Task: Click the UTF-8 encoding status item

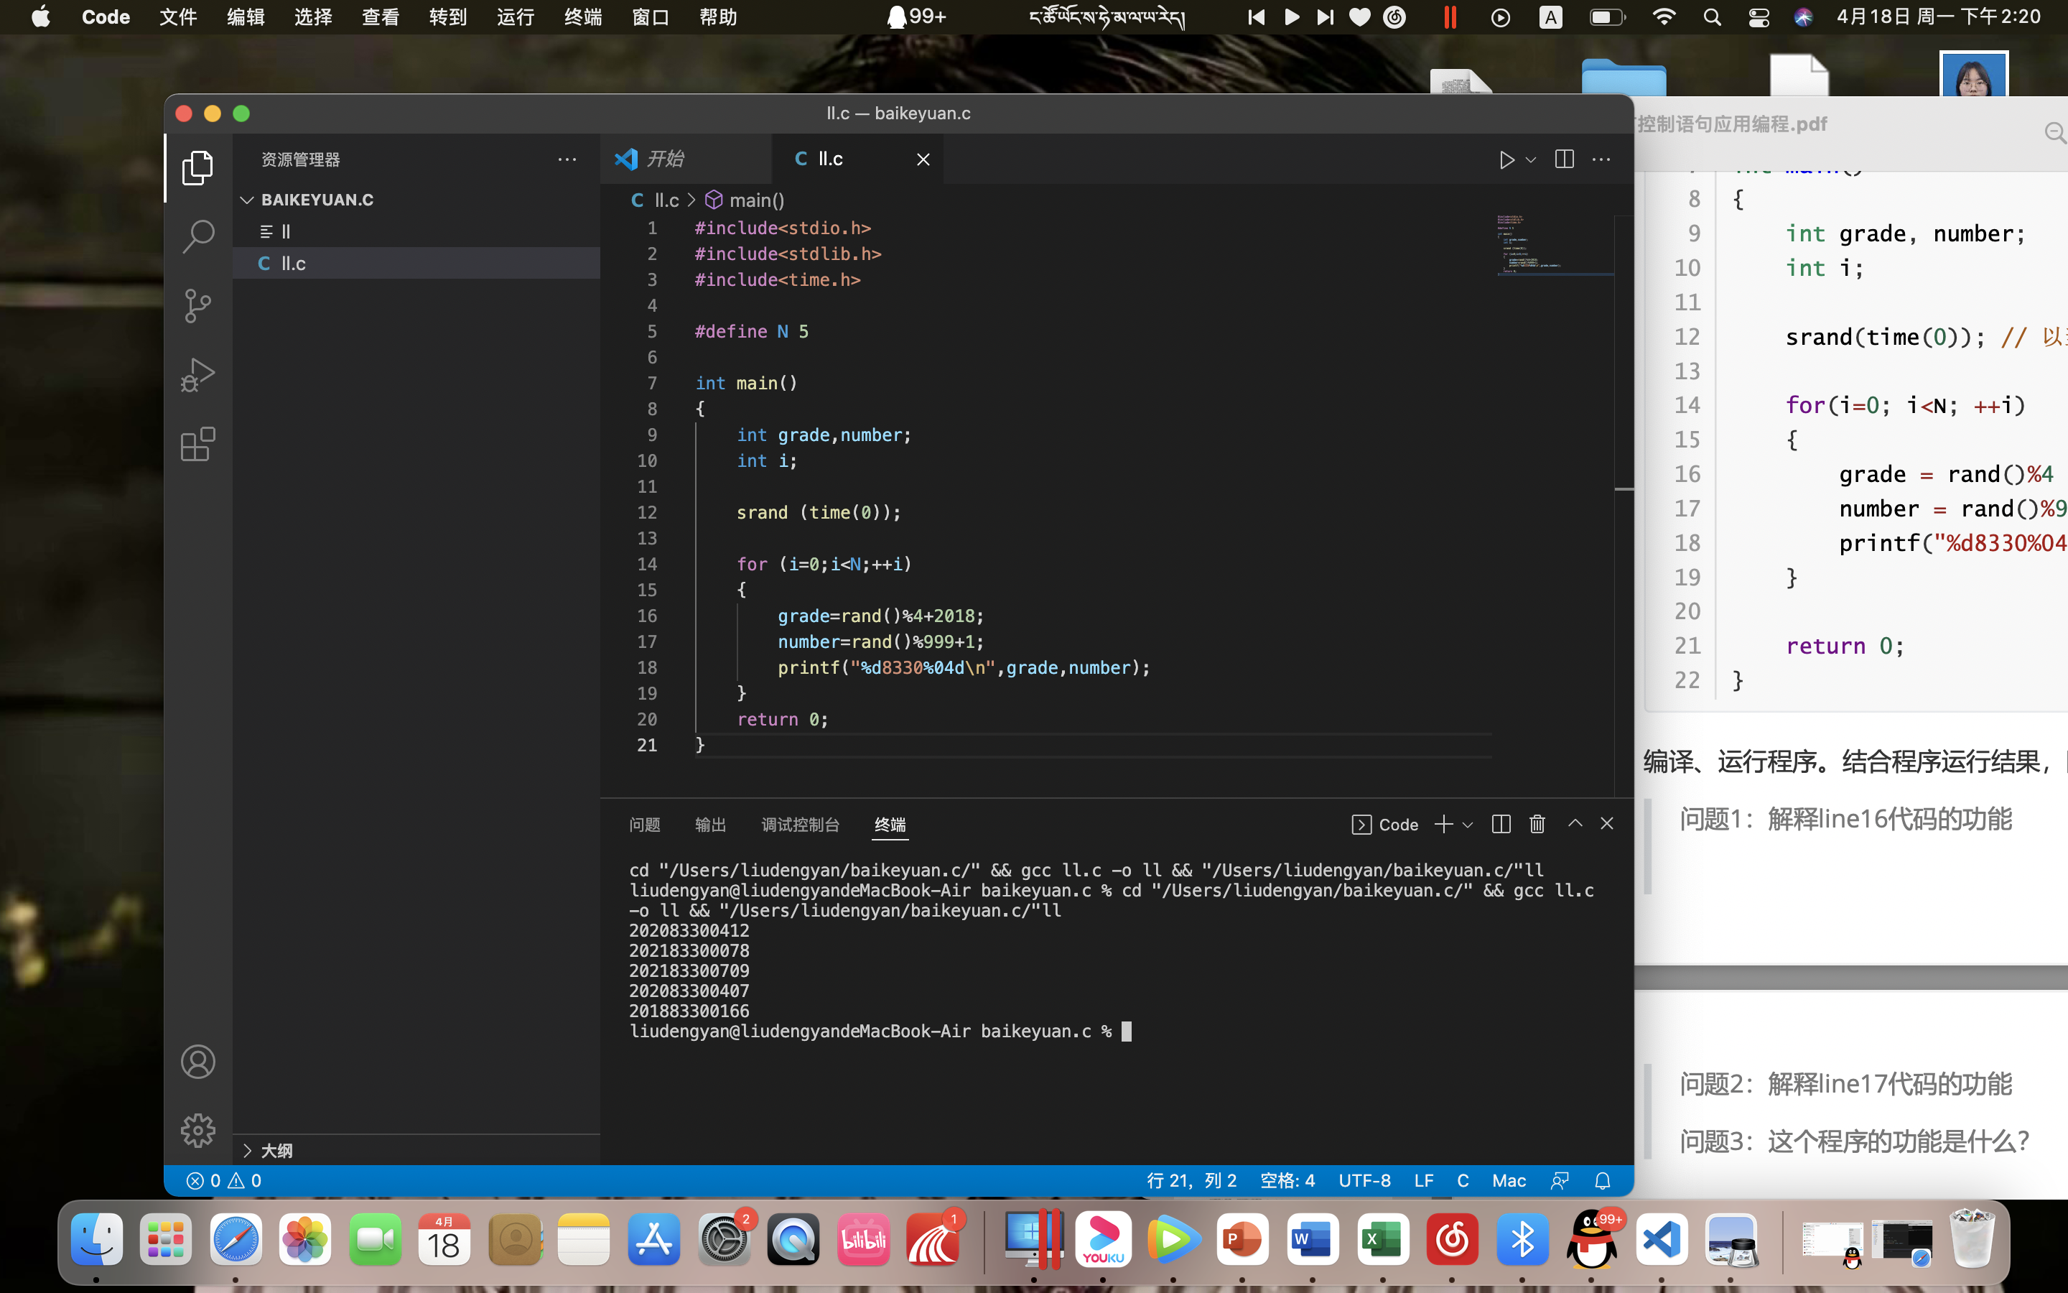Action: click(x=1364, y=1181)
